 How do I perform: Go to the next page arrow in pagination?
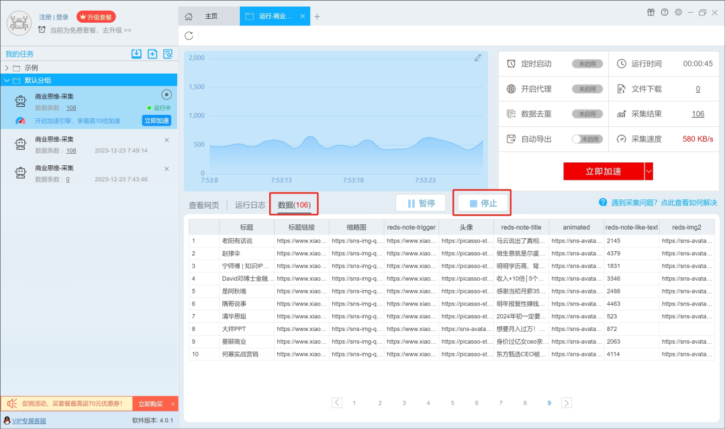pos(567,403)
